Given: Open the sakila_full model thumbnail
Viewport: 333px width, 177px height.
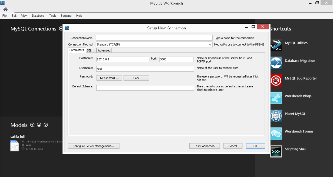Looking at the screenshot, I should pos(15,145).
